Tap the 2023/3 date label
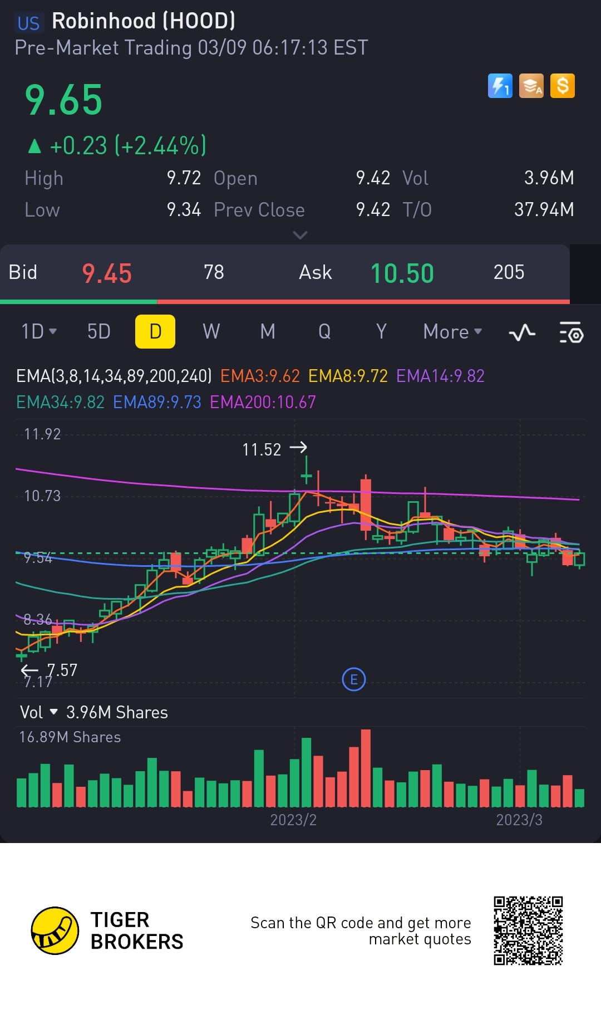The image size is (601, 1019). (x=519, y=820)
